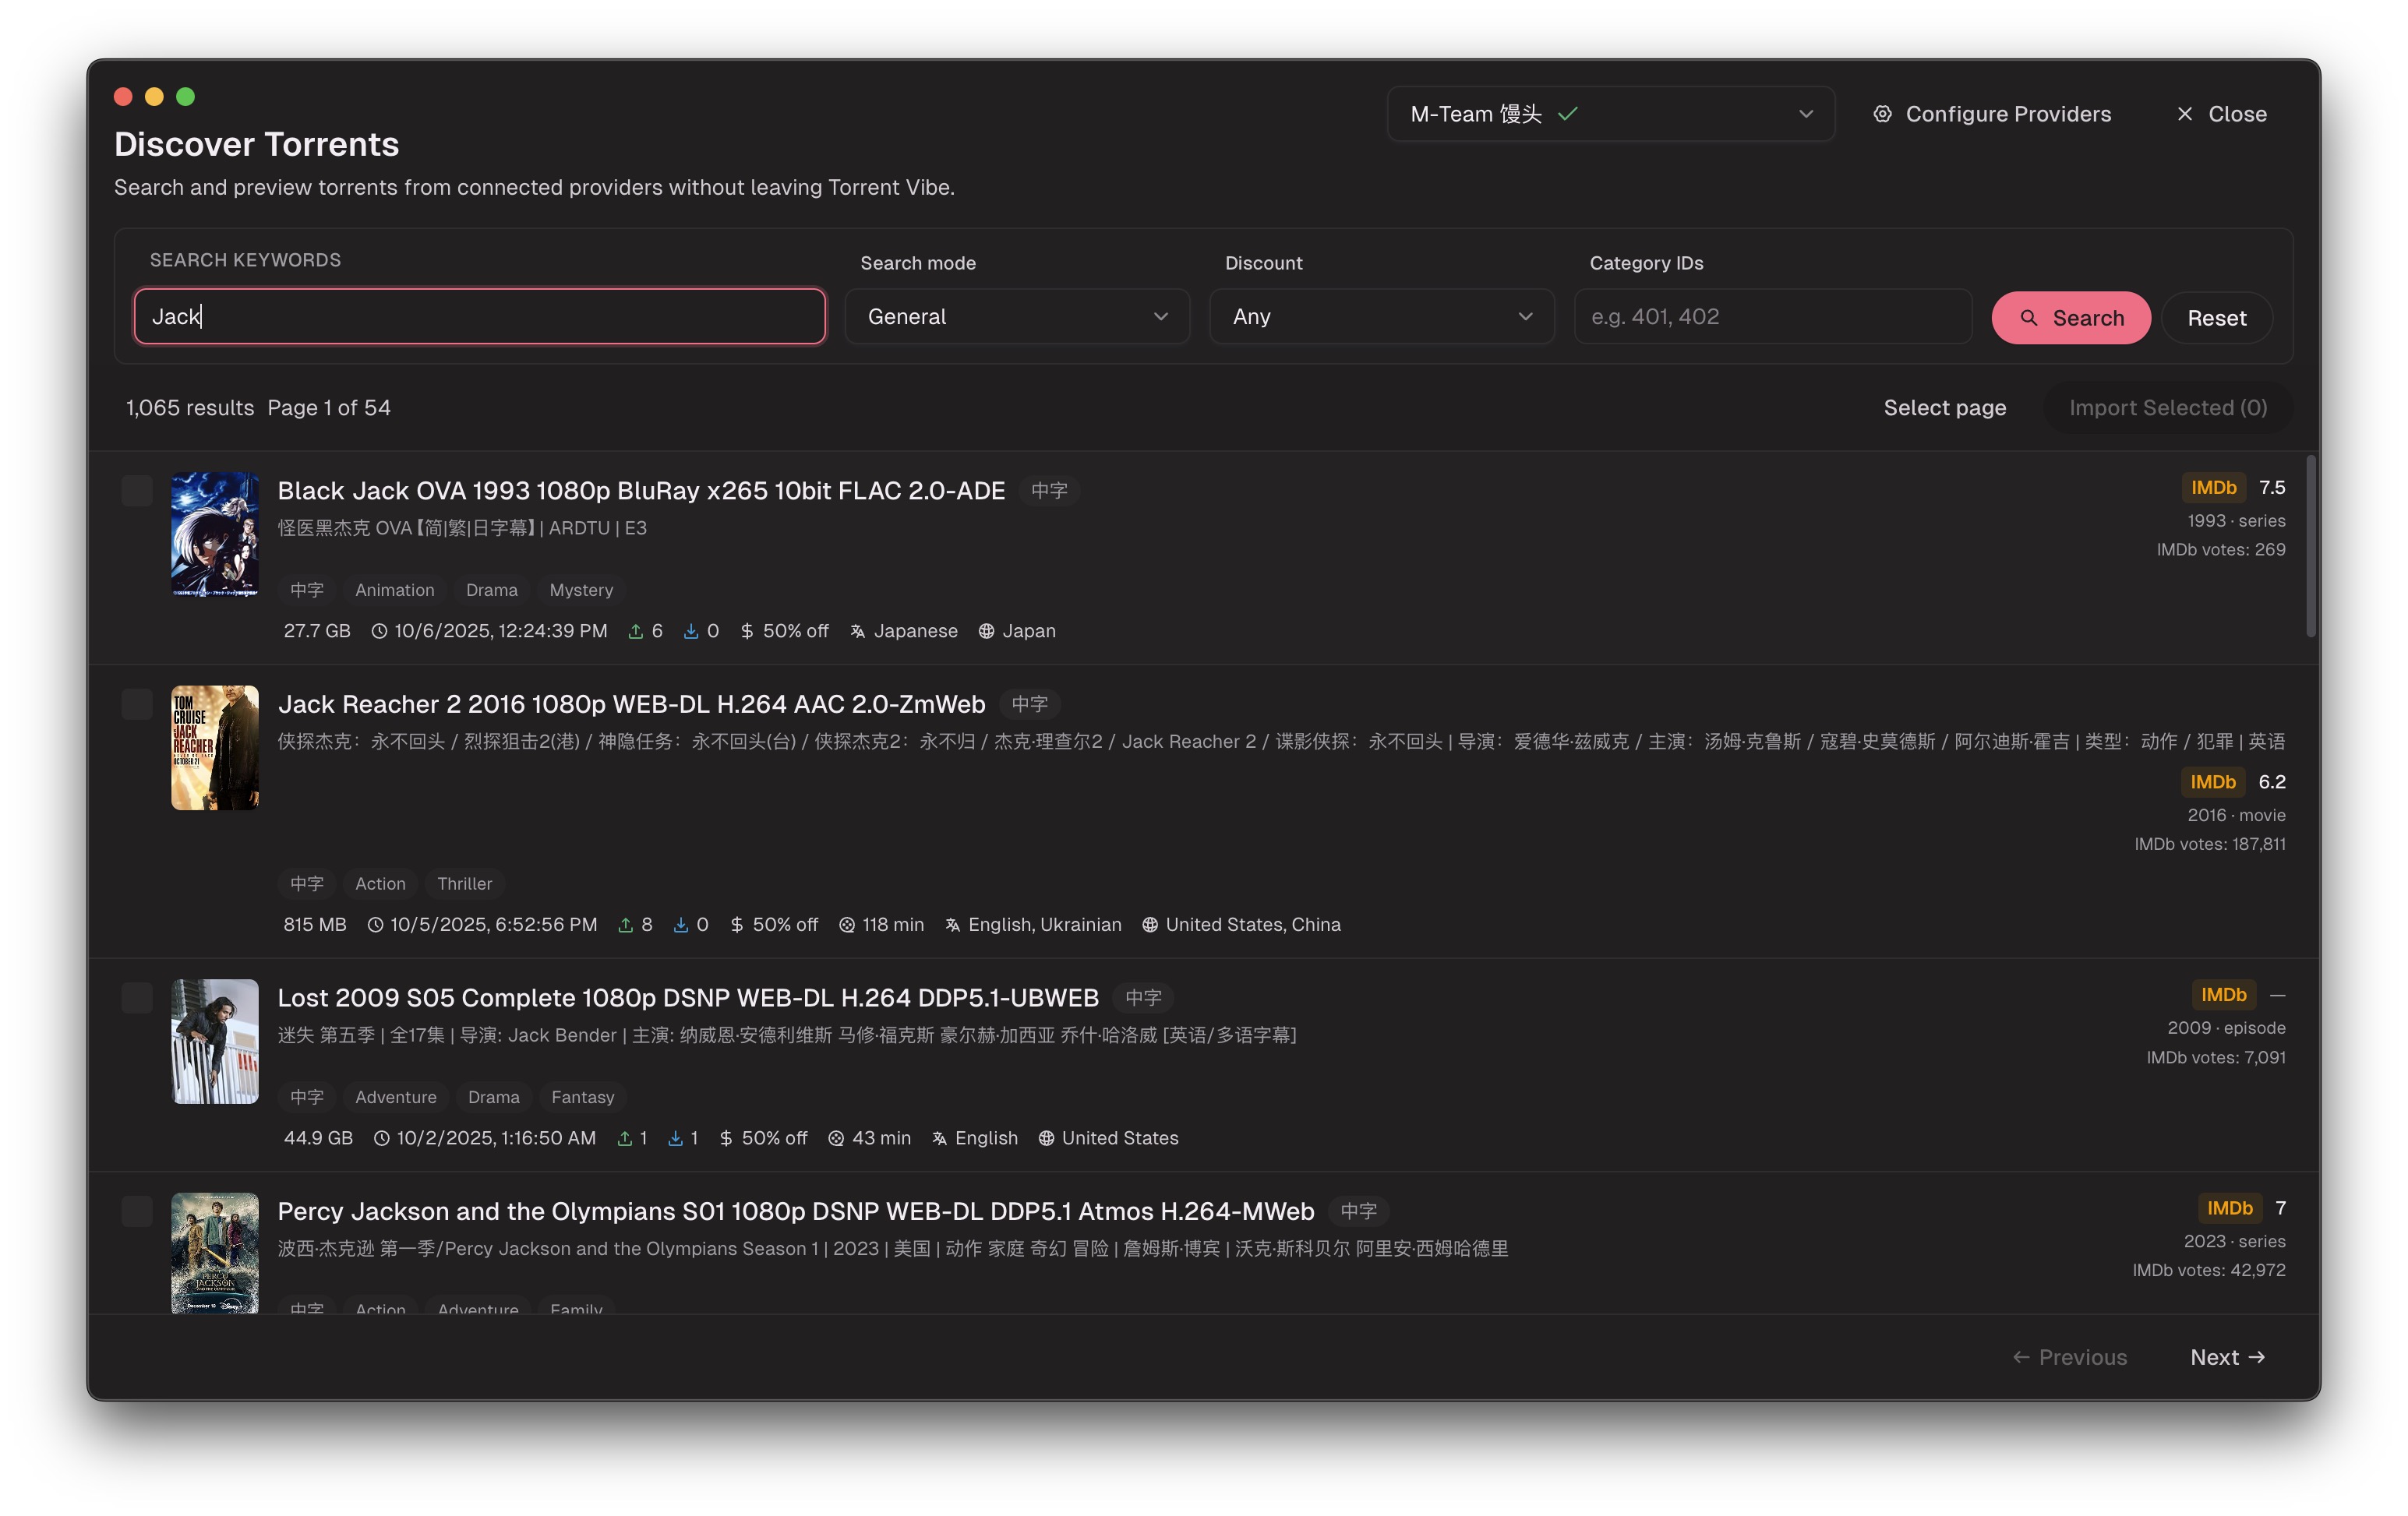Click the globe icon beside Japan
Viewport: 2408px width, 1516px height.
(x=986, y=631)
